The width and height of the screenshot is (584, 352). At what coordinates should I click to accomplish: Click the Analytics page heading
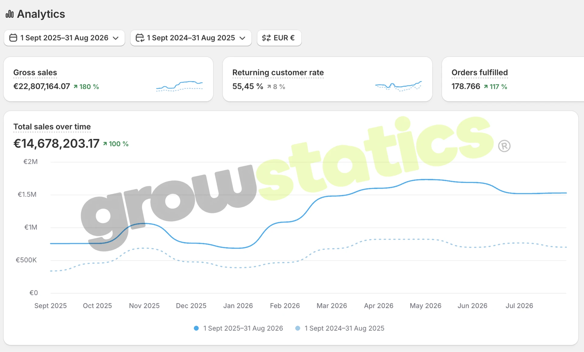pyautogui.click(x=41, y=14)
